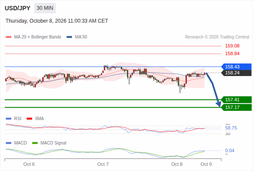Viewport: 253px width, 171px height.
Task: Click the RSI value 58.75
Action: (x=231, y=128)
